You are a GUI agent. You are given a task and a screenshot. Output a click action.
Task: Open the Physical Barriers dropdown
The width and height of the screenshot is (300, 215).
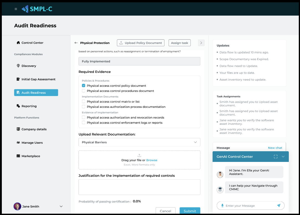coord(139,142)
